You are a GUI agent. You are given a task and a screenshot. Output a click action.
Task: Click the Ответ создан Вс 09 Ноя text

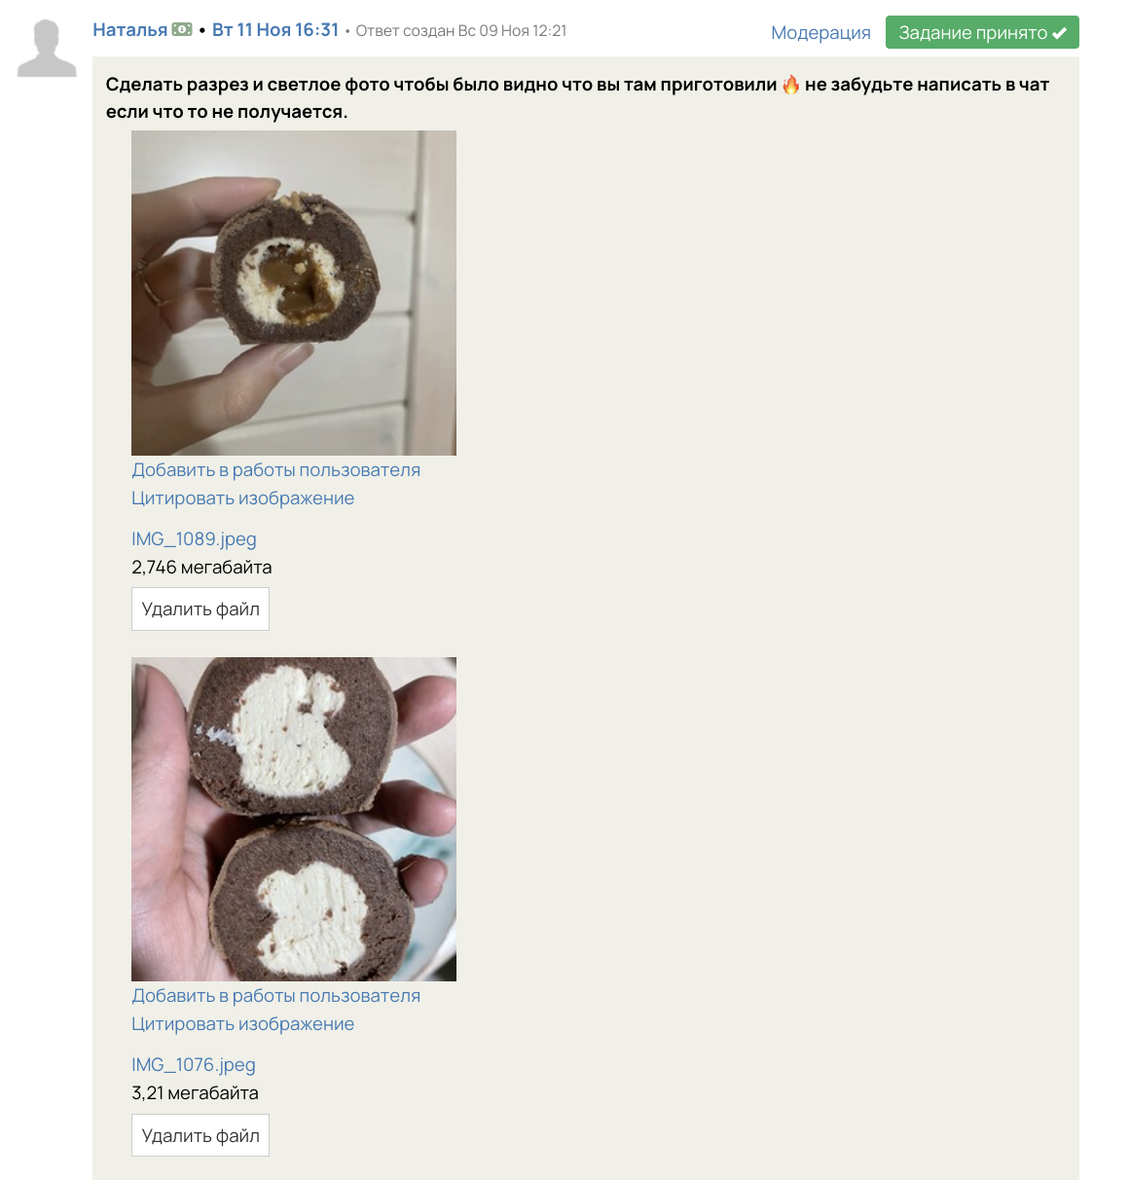[461, 31]
